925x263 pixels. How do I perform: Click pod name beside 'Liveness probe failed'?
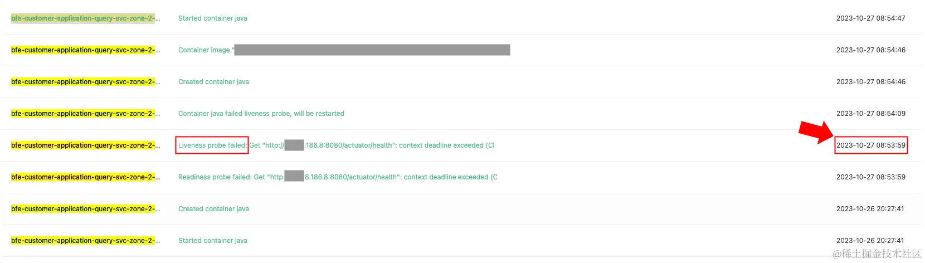(85, 145)
